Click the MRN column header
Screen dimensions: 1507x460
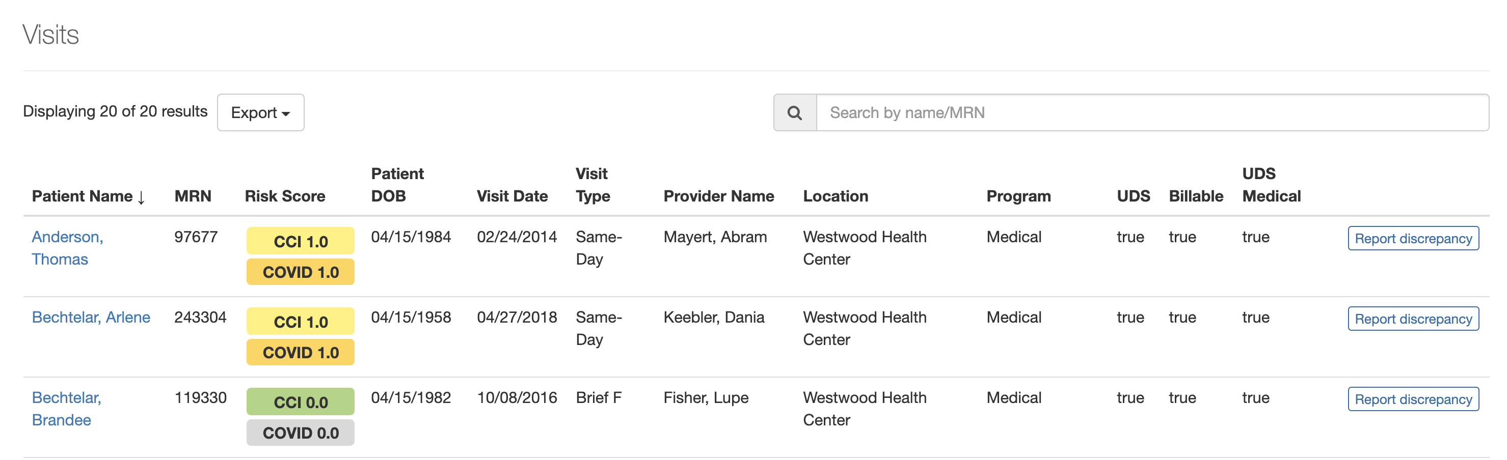(193, 196)
